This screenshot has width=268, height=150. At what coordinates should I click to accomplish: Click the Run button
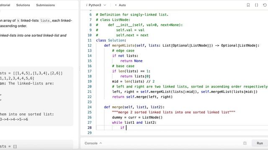[x=260, y=143]
